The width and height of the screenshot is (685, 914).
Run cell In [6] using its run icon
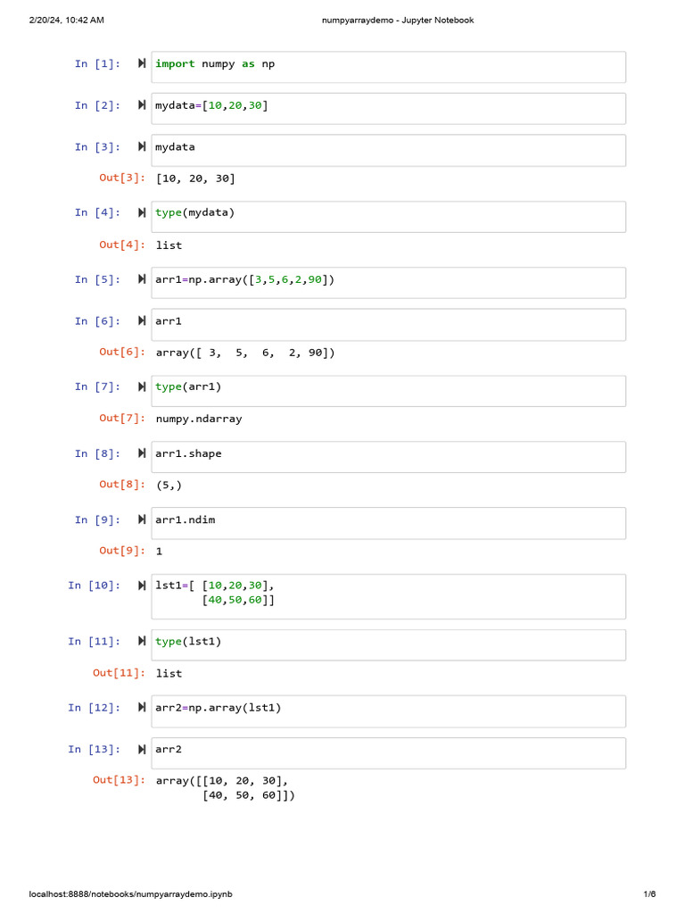tap(142, 320)
